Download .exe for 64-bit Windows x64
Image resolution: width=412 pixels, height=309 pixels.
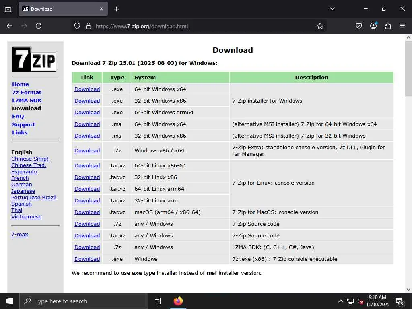point(87,89)
